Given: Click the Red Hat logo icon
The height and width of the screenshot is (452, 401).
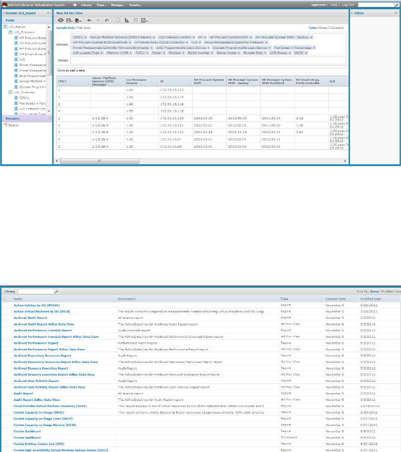Looking at the screenshot, I should click(5, 5).
